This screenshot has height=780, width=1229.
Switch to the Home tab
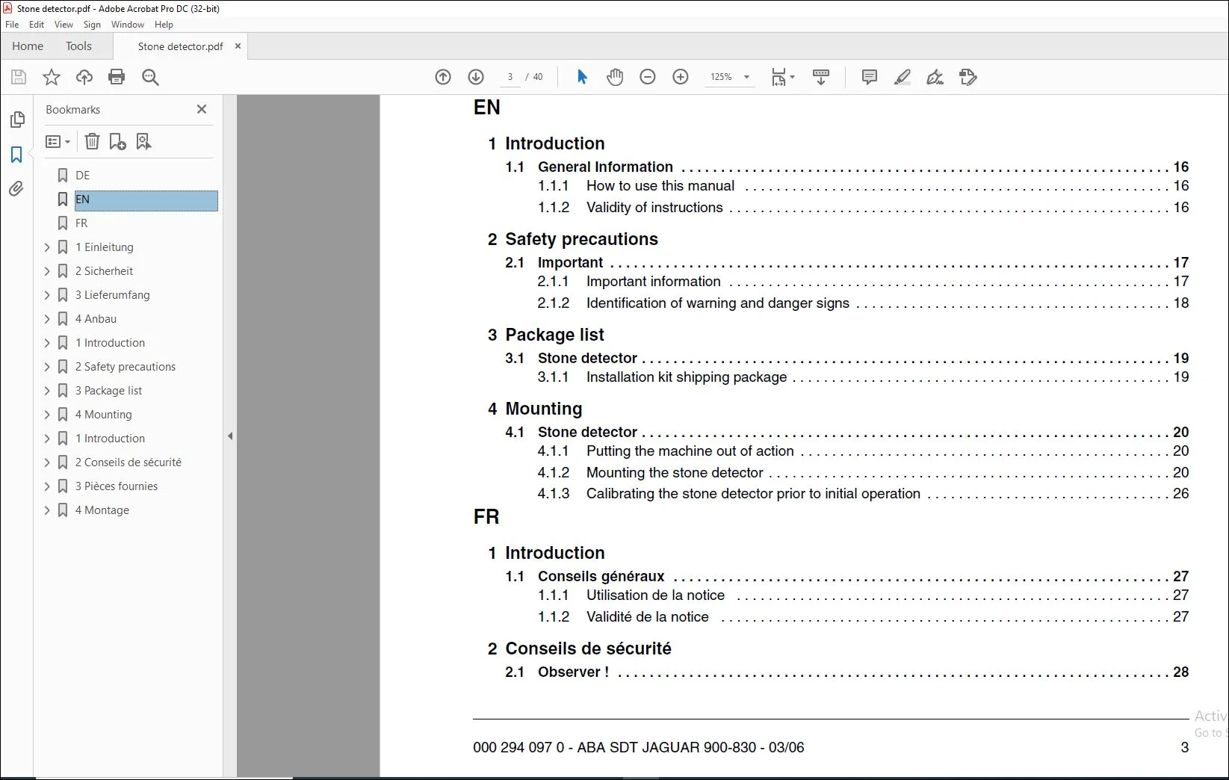[x=28, y=46]
